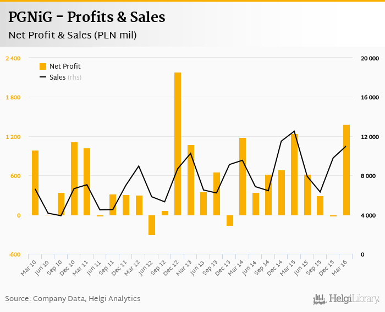Click the Mar 10 net profit bar
The image size is (385, 312).
coord(35,182)
